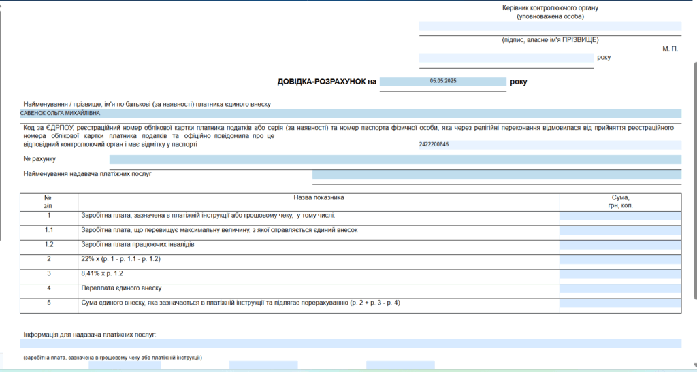Click the payer name field САВЕНОК ОЛЬГА МИХАЙЛІВНА

(351, 114)
